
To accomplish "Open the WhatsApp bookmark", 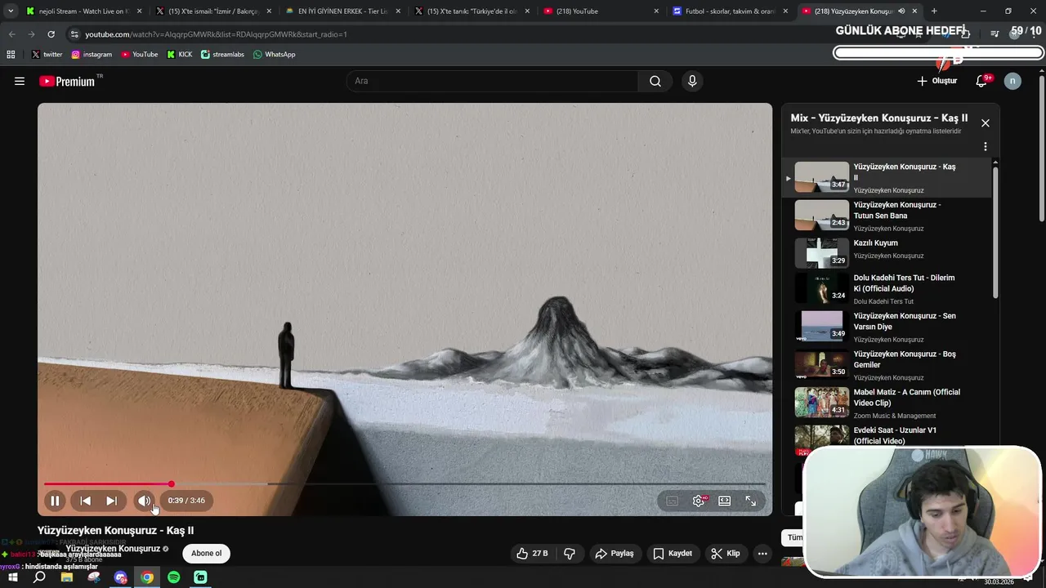I will [x=275, y=55].
